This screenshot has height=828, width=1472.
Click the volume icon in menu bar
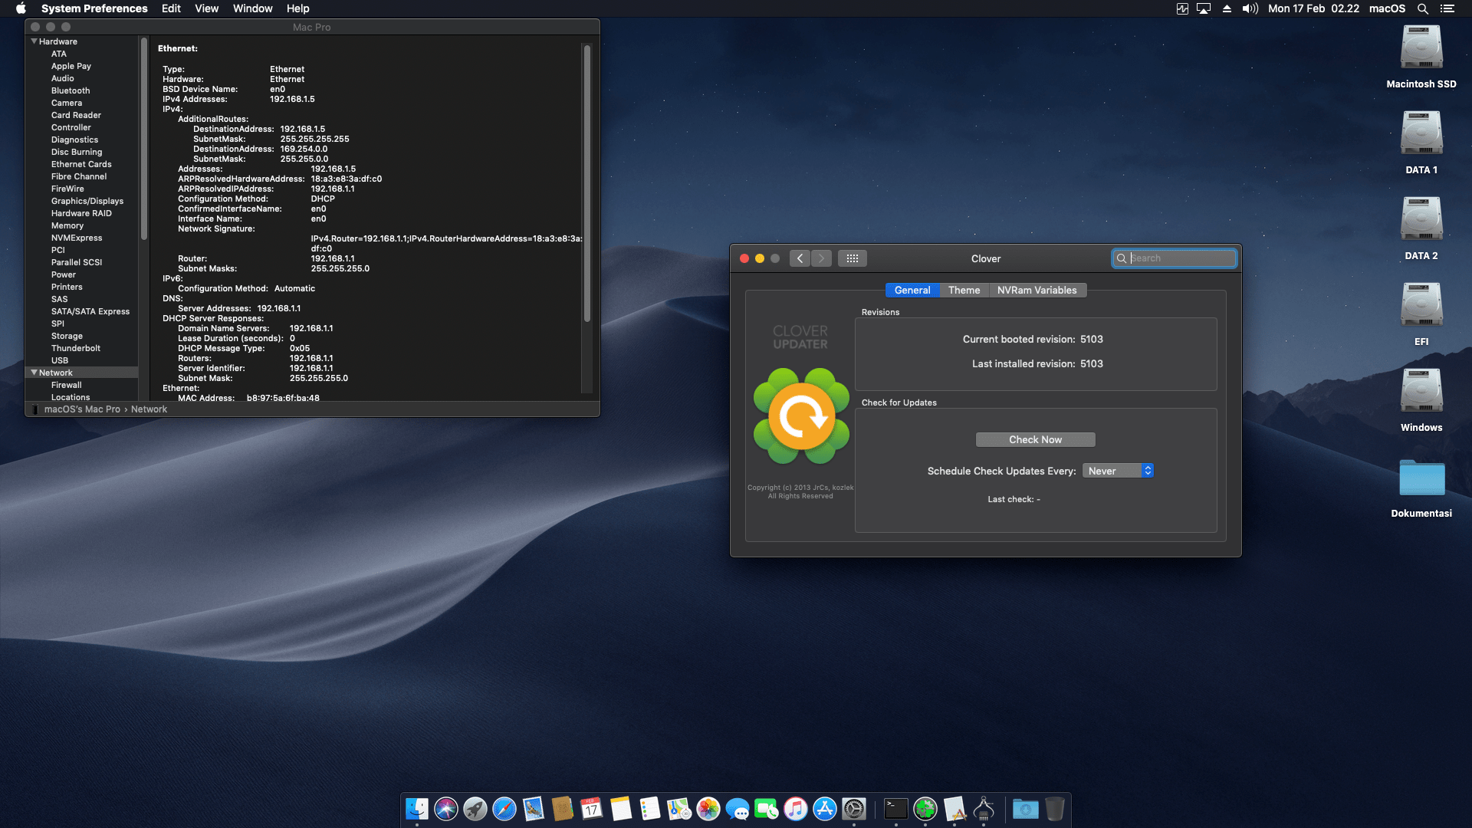click(1250, 8)
